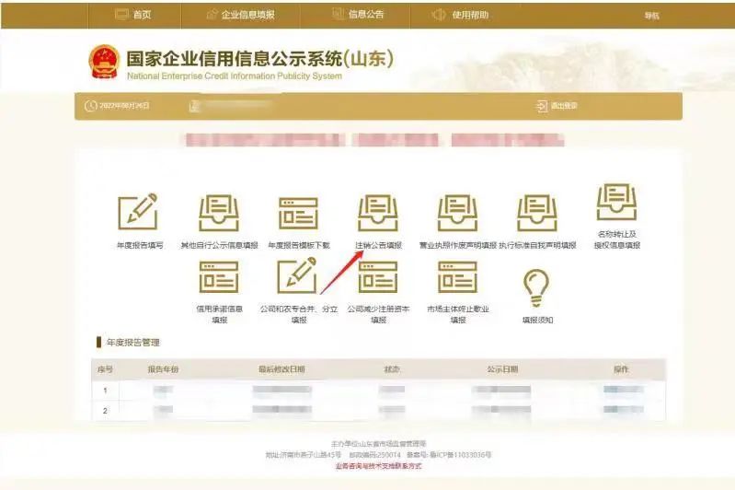Select 公司减少注册资本填报 icon
Screen dimensions: 735x490
click(x=378, y=277)
